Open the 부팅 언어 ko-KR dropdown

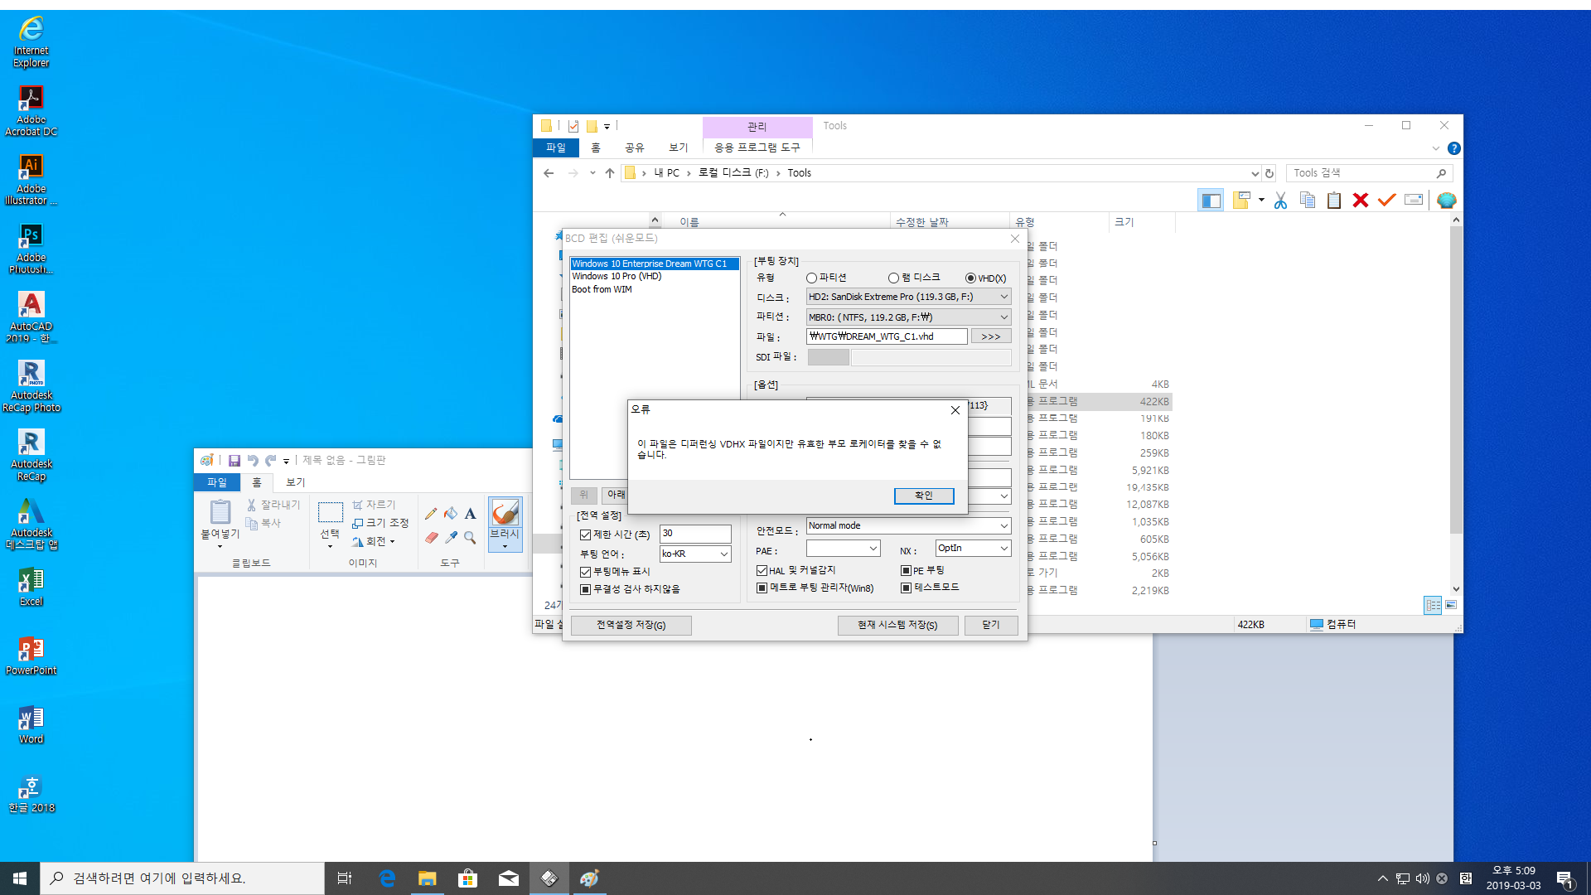(695, 554)
